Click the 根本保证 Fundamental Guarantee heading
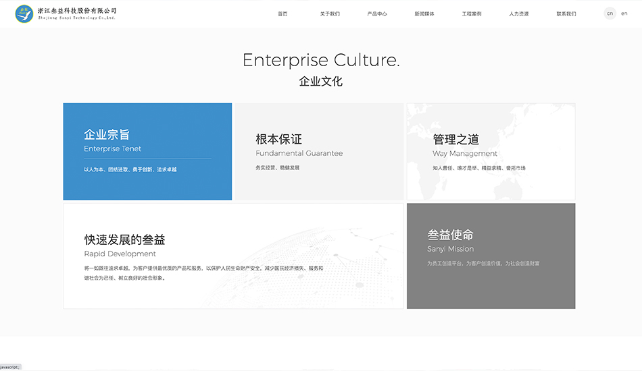Viewport: 642px width, 371px height. tap(278, 140)
